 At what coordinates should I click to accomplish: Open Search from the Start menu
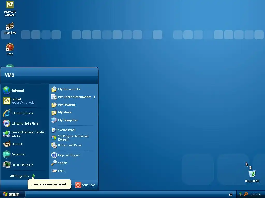[74, 163]
